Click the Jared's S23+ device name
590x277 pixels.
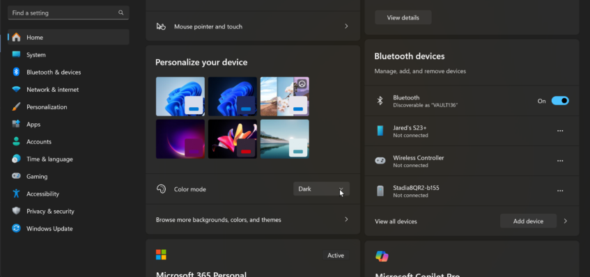410,128
